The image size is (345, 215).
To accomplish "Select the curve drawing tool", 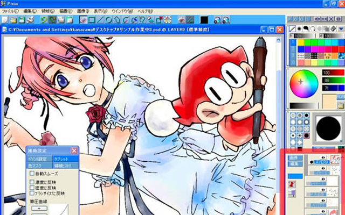I will coord(126,20).
